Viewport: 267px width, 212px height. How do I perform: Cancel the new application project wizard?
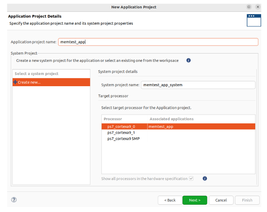221,200
